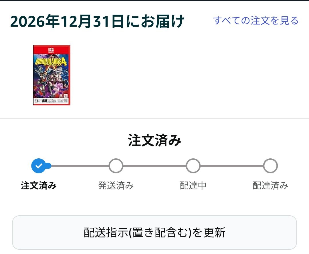Viewport: 309px width, 254px height.
Task: Tap the 配達済み step label
Action: (270, 186)
